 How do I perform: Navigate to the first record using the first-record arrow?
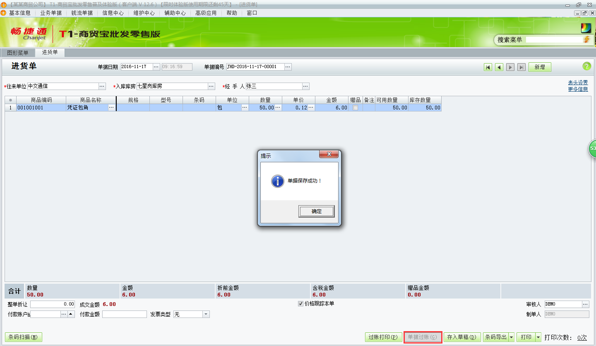[x=488, y=67]
